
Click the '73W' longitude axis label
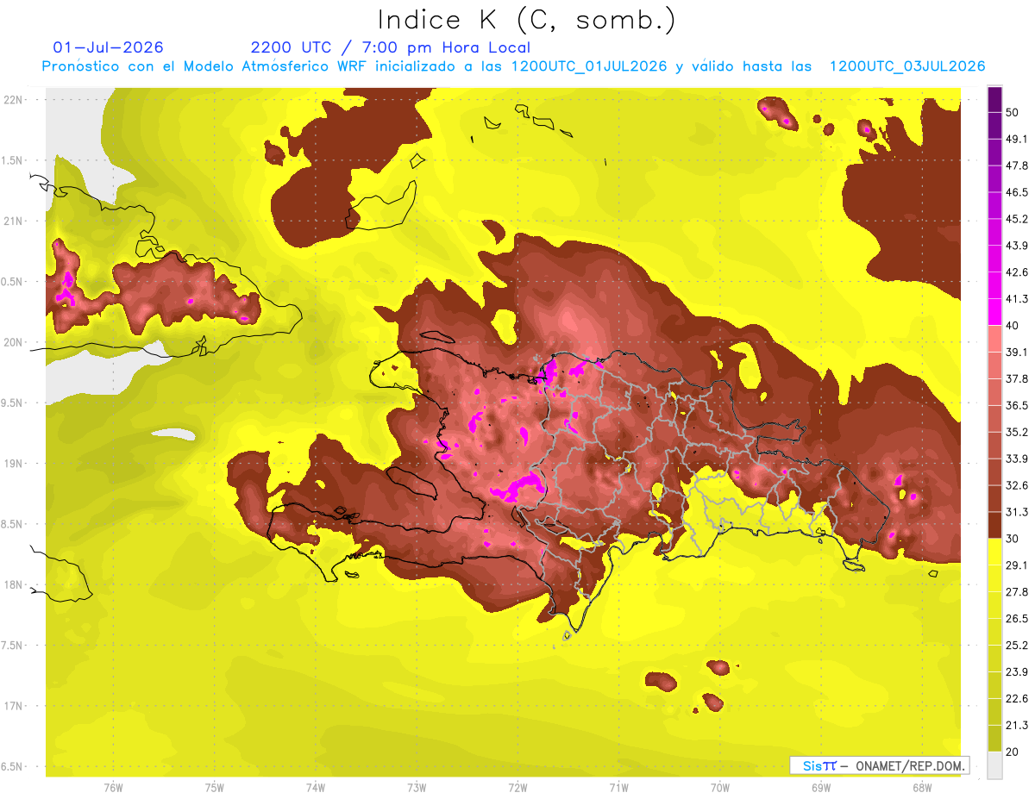tap(416, 788)
